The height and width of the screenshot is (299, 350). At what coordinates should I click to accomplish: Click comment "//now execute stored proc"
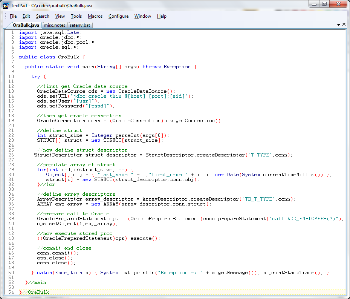(75, 234)
